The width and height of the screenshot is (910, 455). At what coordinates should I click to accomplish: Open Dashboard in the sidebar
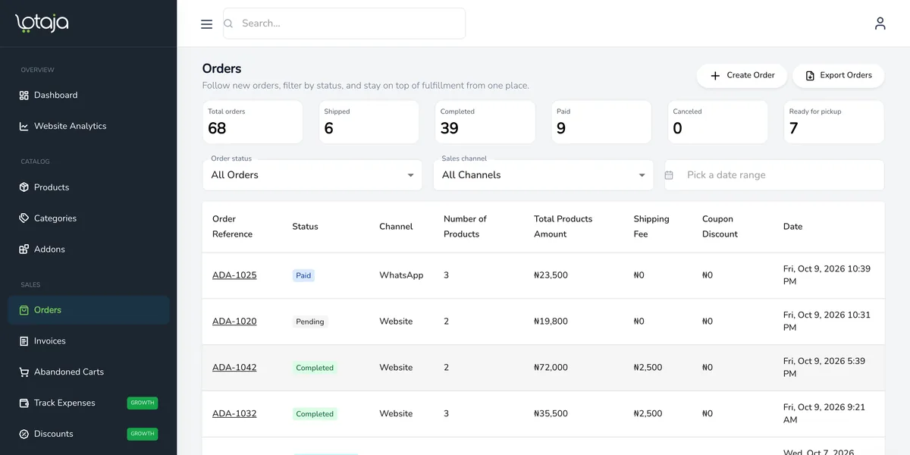(x=89, y=96)
